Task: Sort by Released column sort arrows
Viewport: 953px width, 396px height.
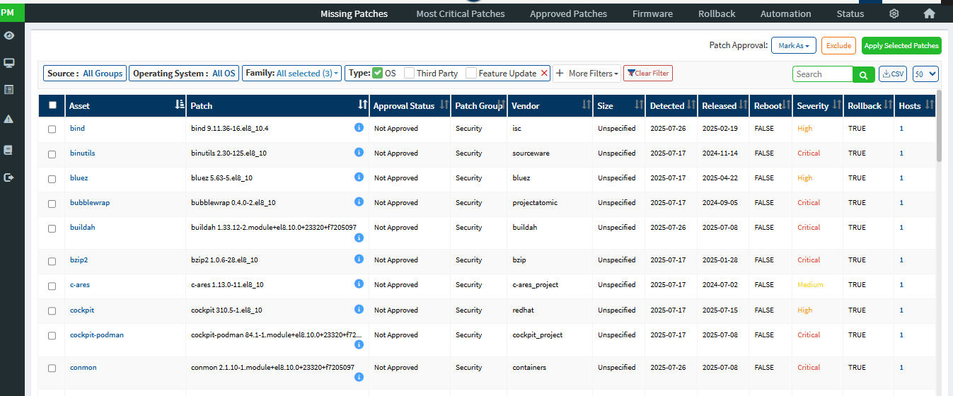Action: click(x=744, y=105)
